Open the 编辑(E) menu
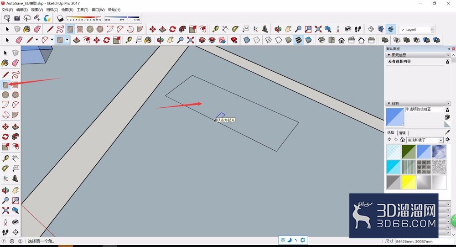456x247 pixels. 22,10
